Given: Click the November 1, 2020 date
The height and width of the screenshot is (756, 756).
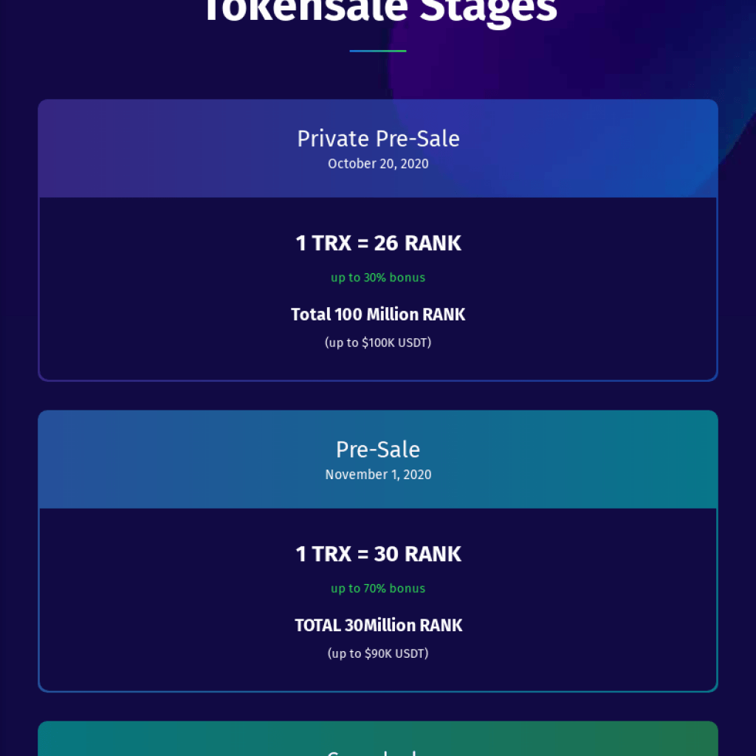Looking at the screenshot, I should click(x=378, y=475).
